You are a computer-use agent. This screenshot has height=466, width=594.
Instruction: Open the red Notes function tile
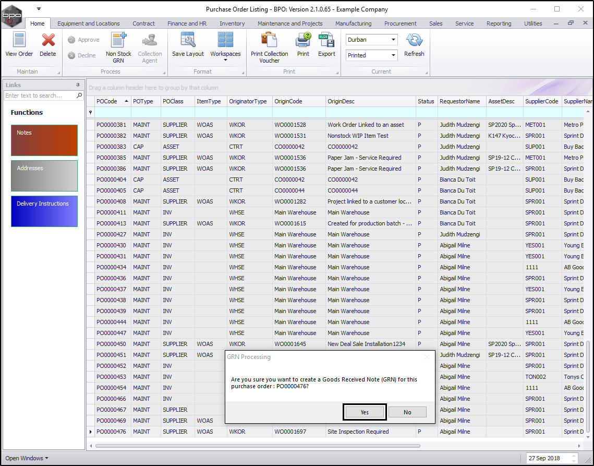[x=44, y=140]
